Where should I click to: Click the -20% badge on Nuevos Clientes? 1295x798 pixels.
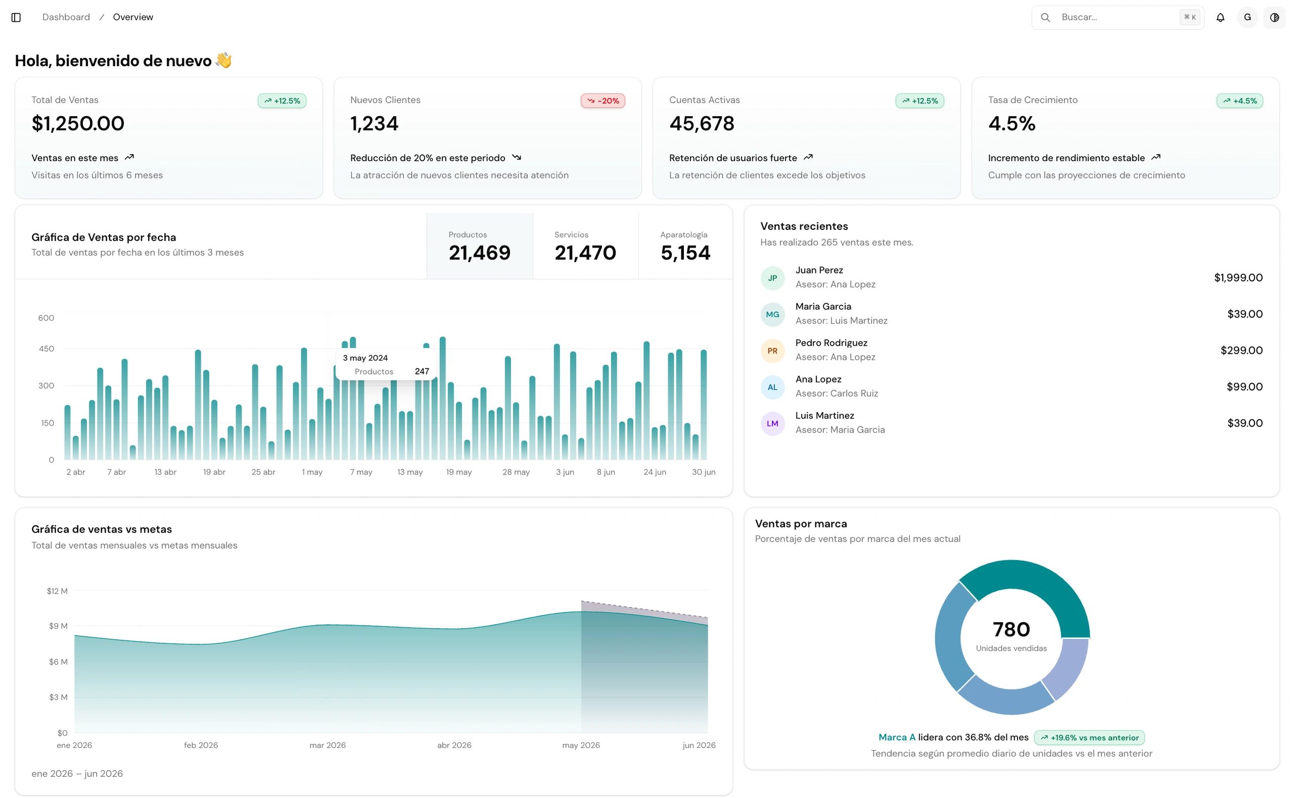602,101
